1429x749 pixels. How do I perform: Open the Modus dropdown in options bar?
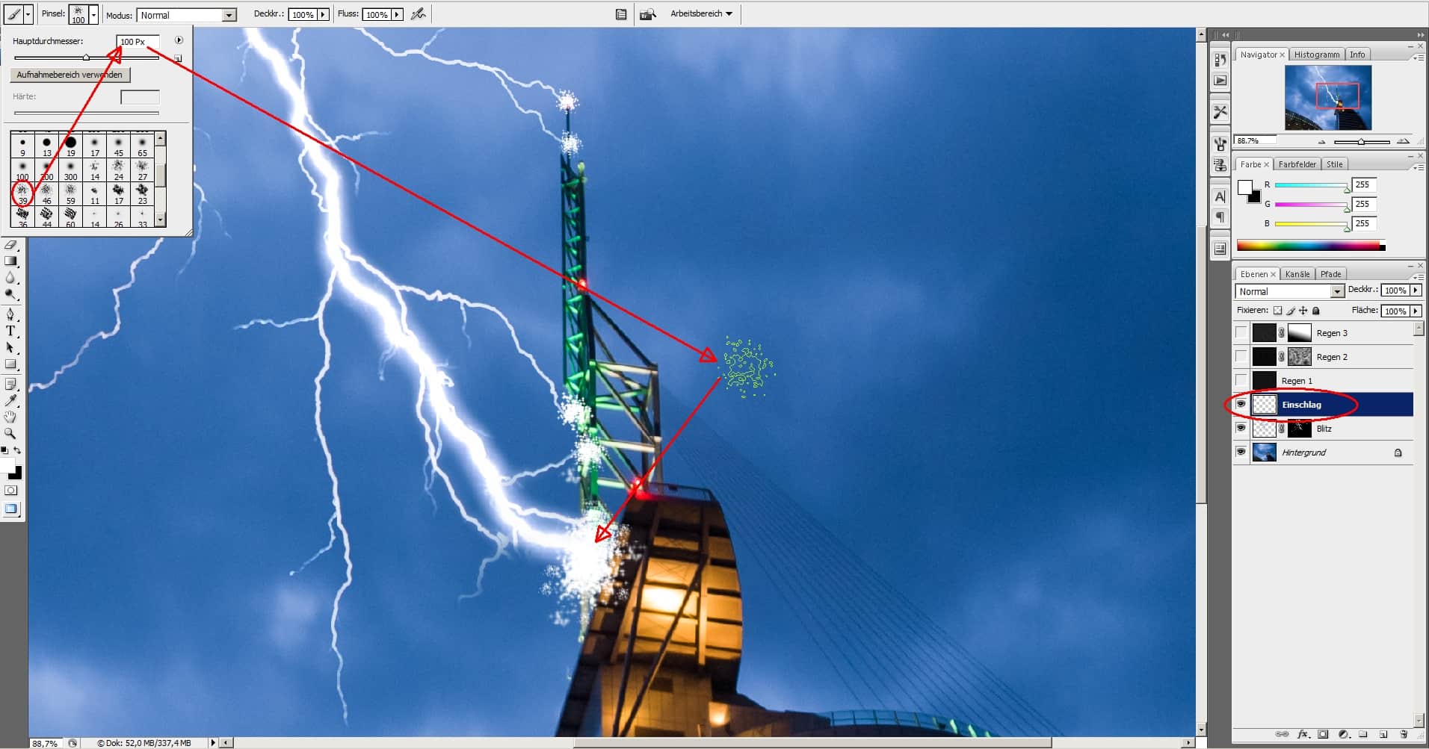pyautogui.click(x=187, y=15)
